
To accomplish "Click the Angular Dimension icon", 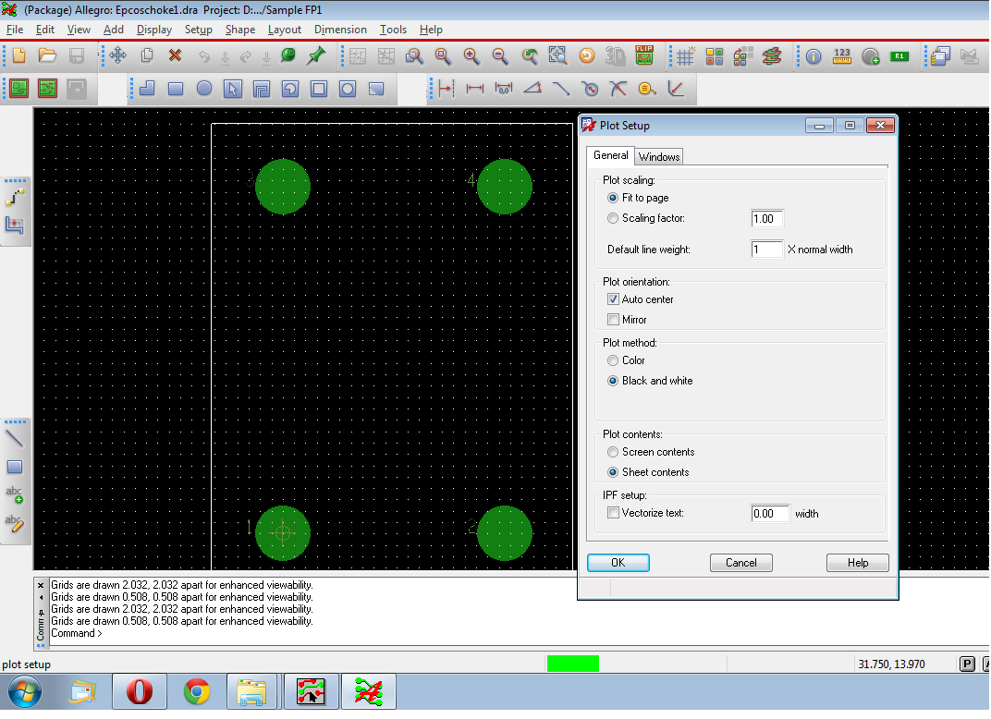I will tap(532, 89).
